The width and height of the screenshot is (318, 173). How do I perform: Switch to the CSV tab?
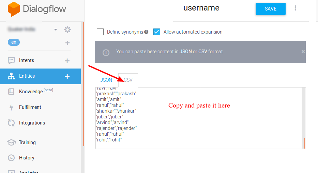click(x=128, y=80)
